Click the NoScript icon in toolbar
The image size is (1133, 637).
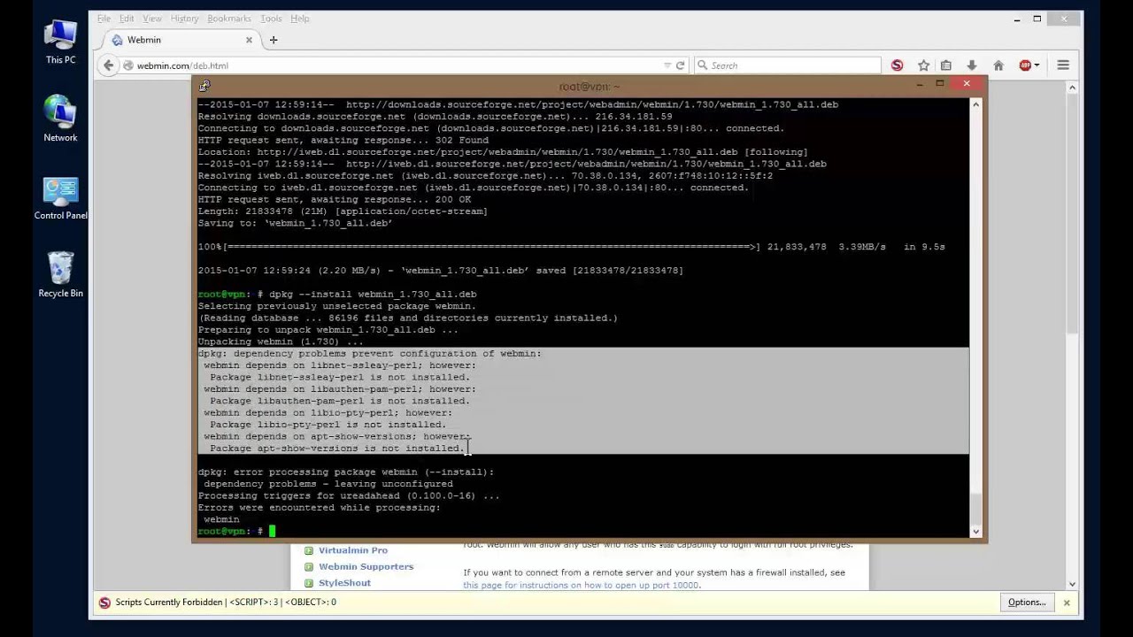[x=897, y=65]
